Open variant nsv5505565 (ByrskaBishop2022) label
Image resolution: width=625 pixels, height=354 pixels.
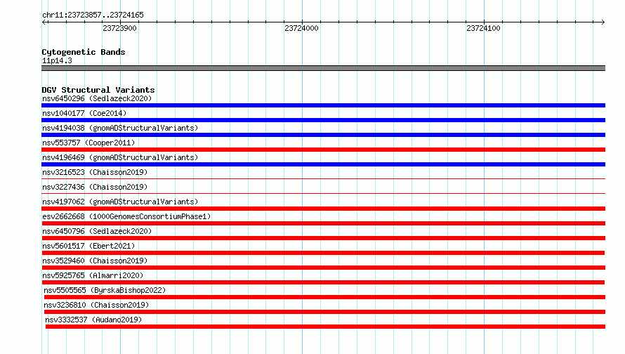[x=105, y=290]
